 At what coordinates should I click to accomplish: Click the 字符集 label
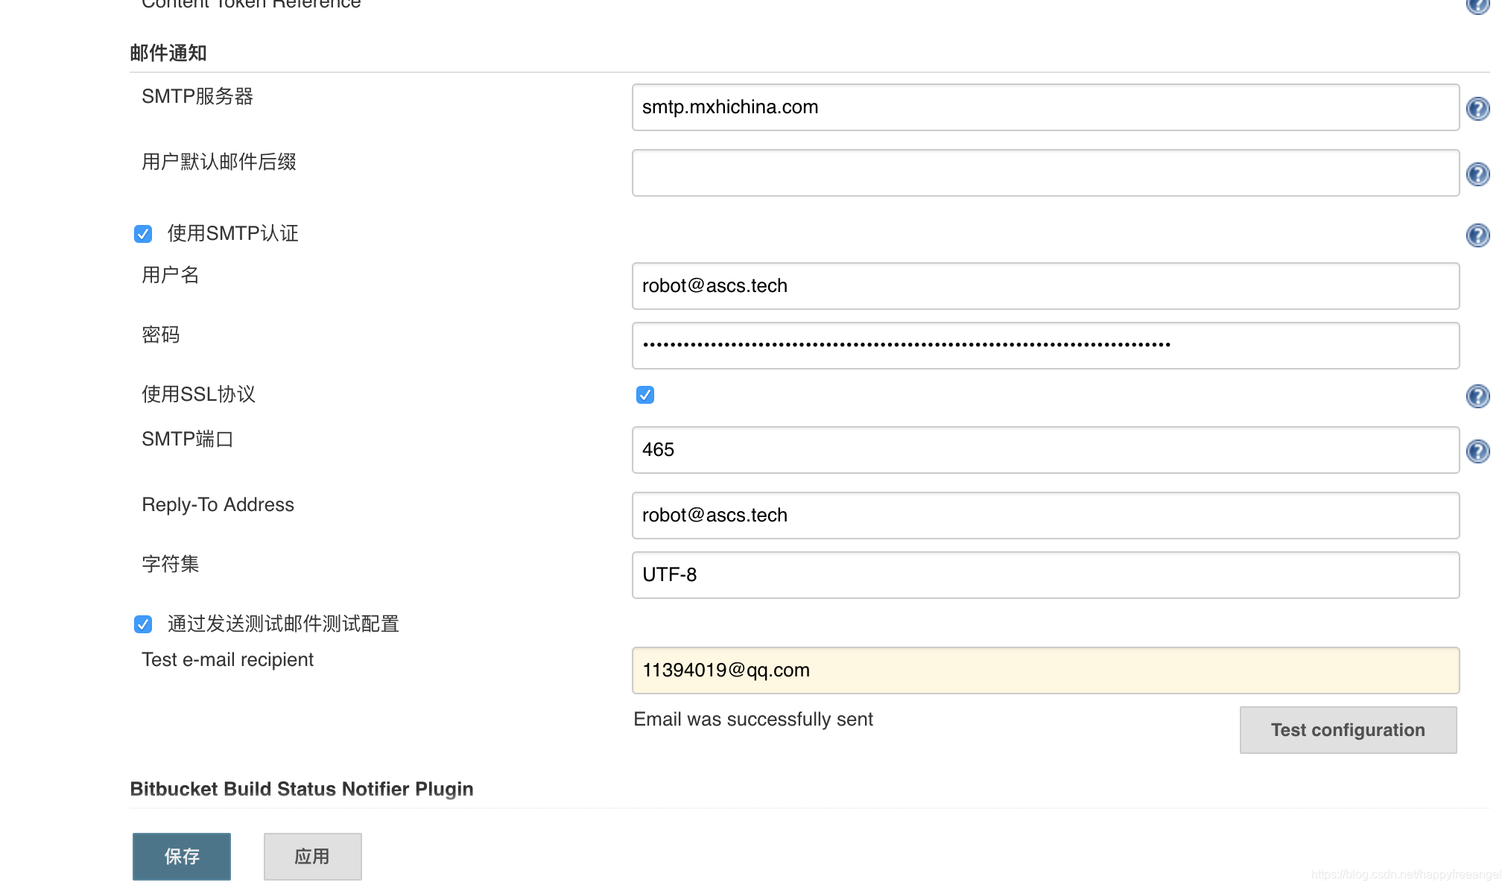(x=171, y=564)
